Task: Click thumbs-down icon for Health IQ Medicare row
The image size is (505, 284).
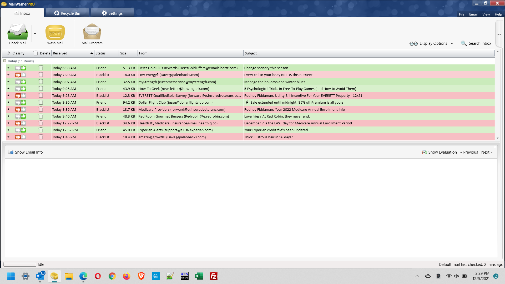Action: click(18, 123)
